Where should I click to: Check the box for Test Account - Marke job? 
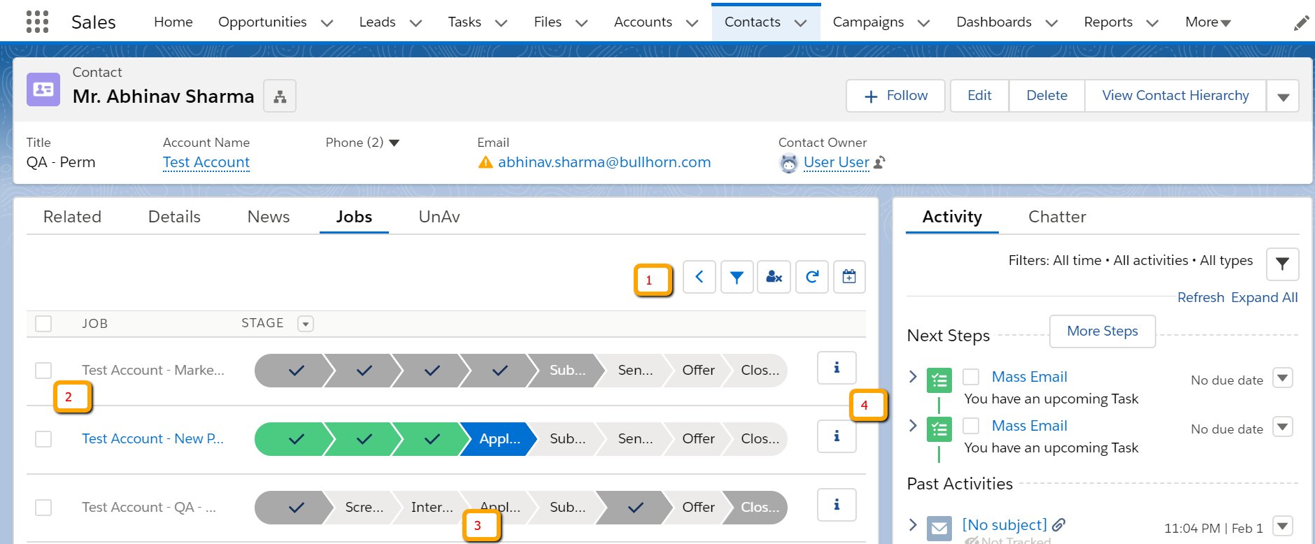coord(43,371)
